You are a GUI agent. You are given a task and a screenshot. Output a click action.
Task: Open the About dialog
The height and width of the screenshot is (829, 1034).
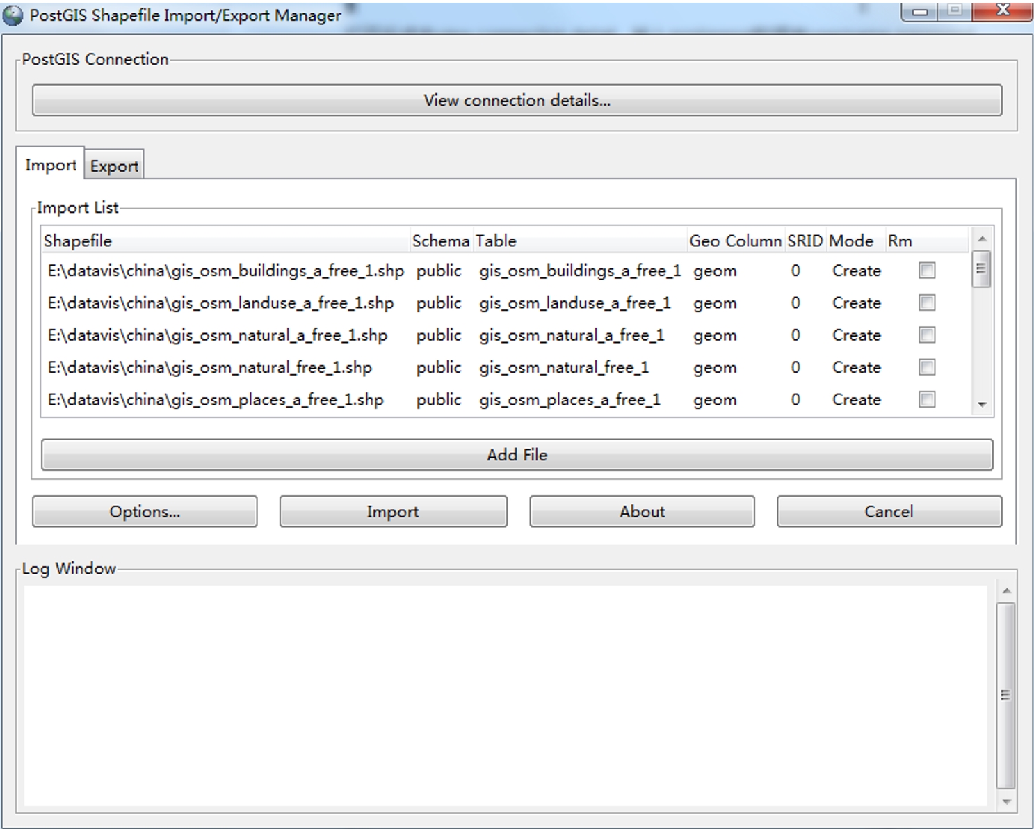[x=642, y=512]
